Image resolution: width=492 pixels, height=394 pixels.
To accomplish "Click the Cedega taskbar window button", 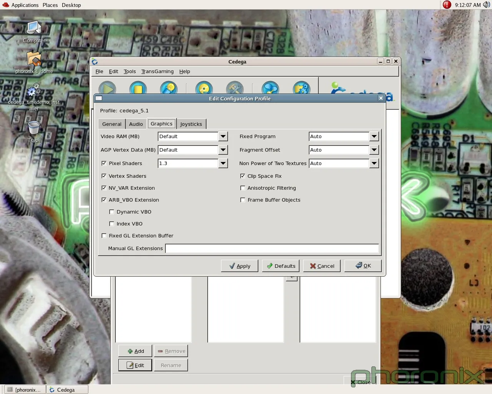I will [x=67, y=389].
